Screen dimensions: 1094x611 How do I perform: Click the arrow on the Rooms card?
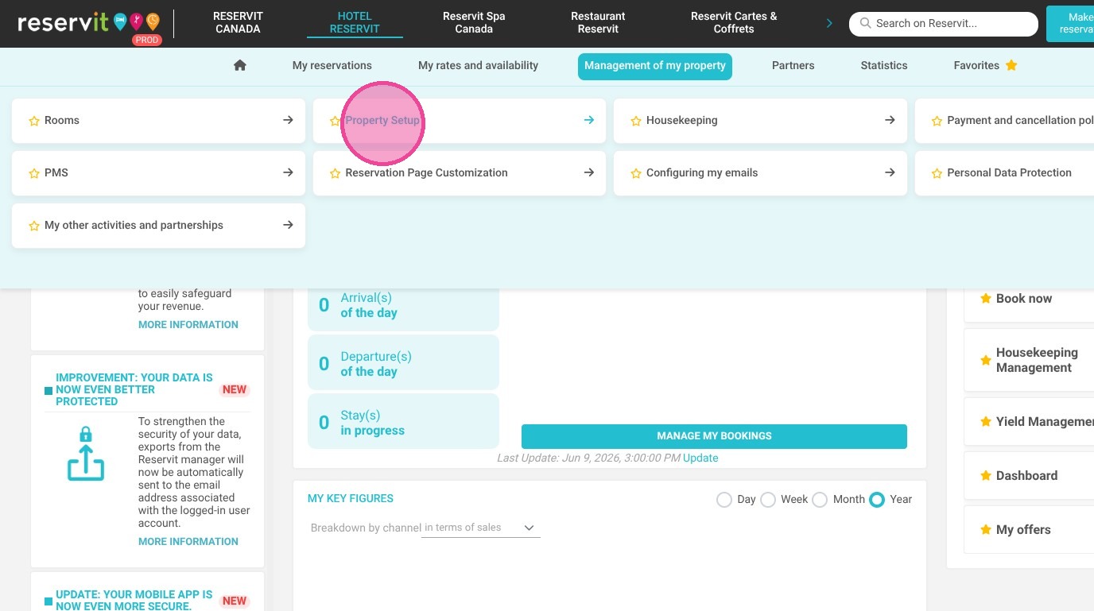pyautogui.click(x=288, y=120)
